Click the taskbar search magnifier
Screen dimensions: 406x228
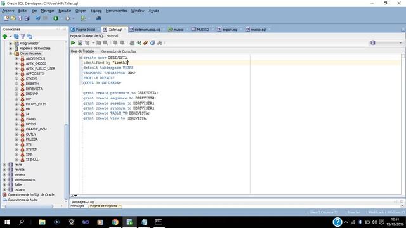pos(22,222)
